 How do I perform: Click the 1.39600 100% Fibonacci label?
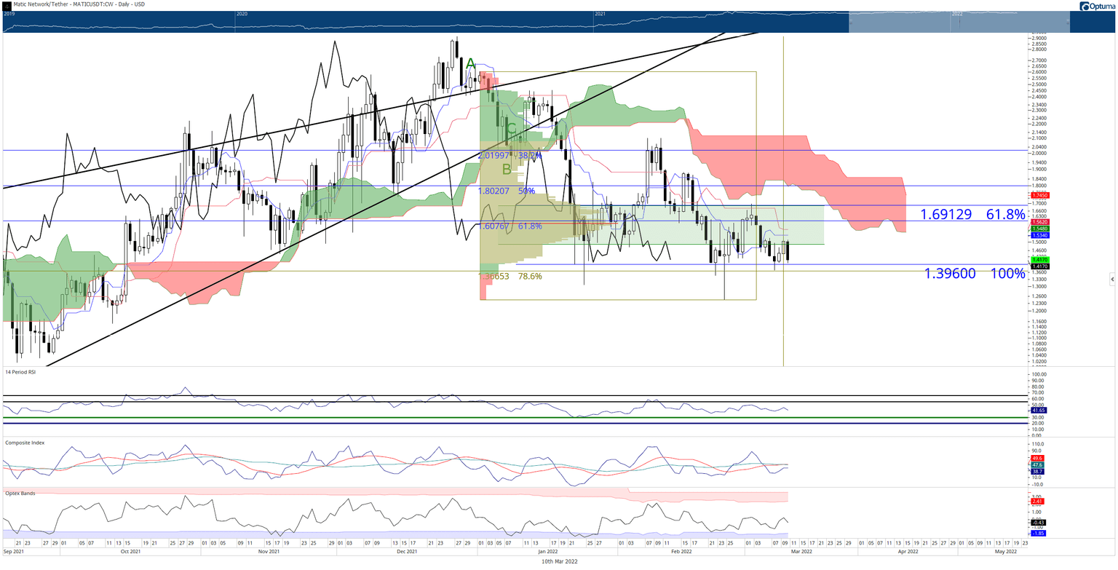tap(975, 274)
